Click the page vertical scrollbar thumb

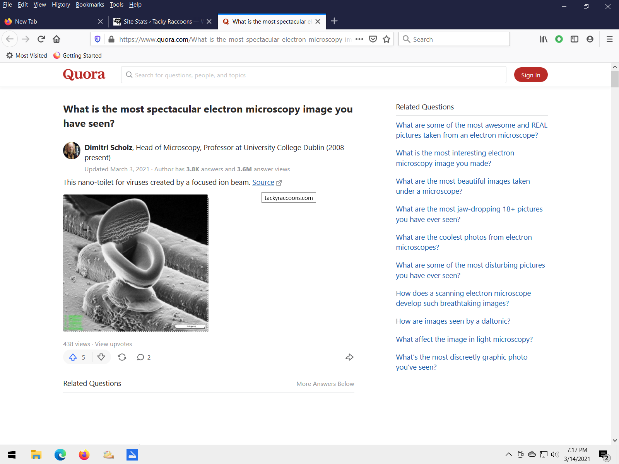(x=615, y=79)
